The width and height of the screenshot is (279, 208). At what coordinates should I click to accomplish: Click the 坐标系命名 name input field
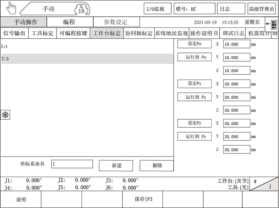pyautogui.click(x=72, y=163)
